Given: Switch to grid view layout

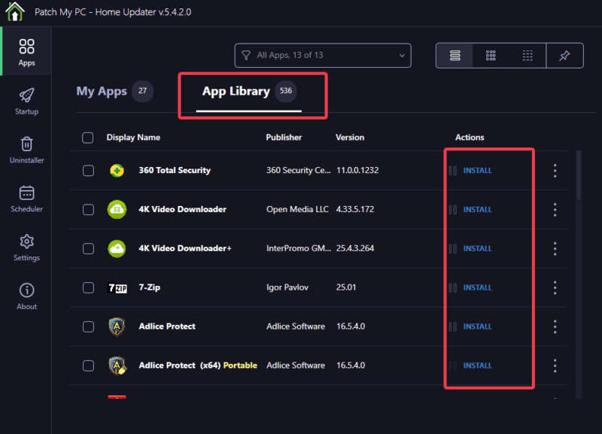Looking at the screenshot, I should click(x=491, y=55).
